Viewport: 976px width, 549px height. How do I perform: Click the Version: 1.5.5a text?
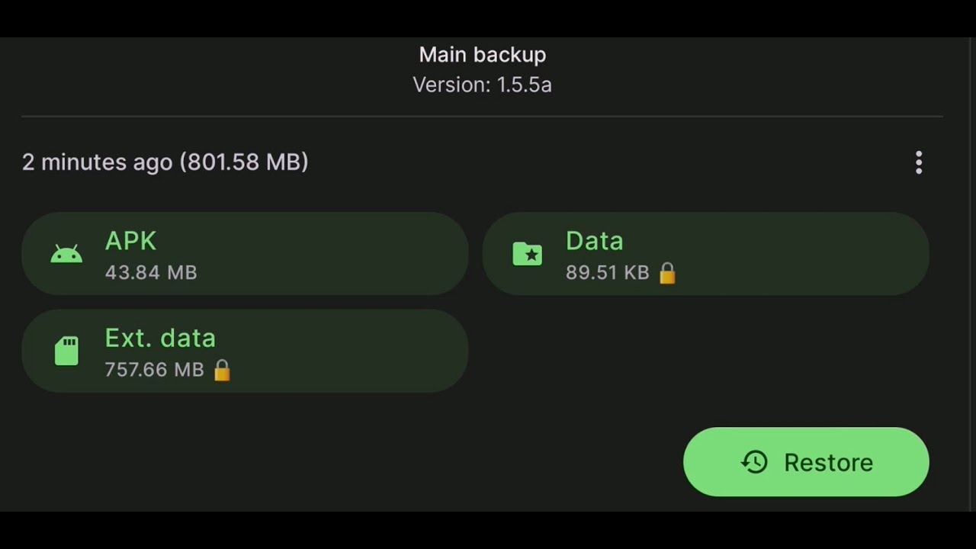482,85
